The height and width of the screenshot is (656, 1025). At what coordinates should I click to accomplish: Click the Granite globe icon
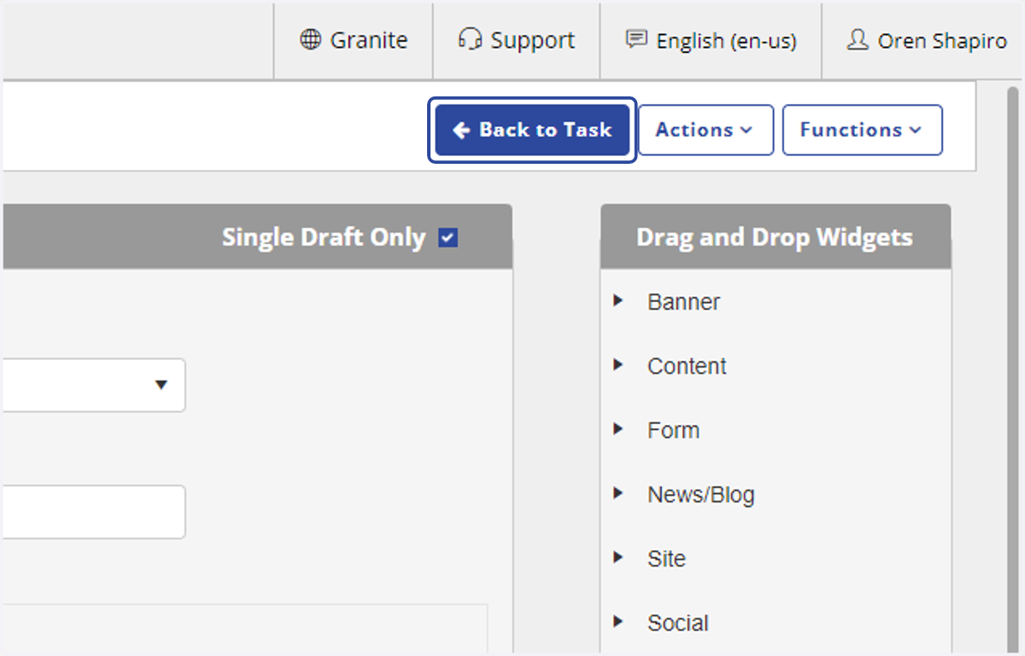coord(311,40)
